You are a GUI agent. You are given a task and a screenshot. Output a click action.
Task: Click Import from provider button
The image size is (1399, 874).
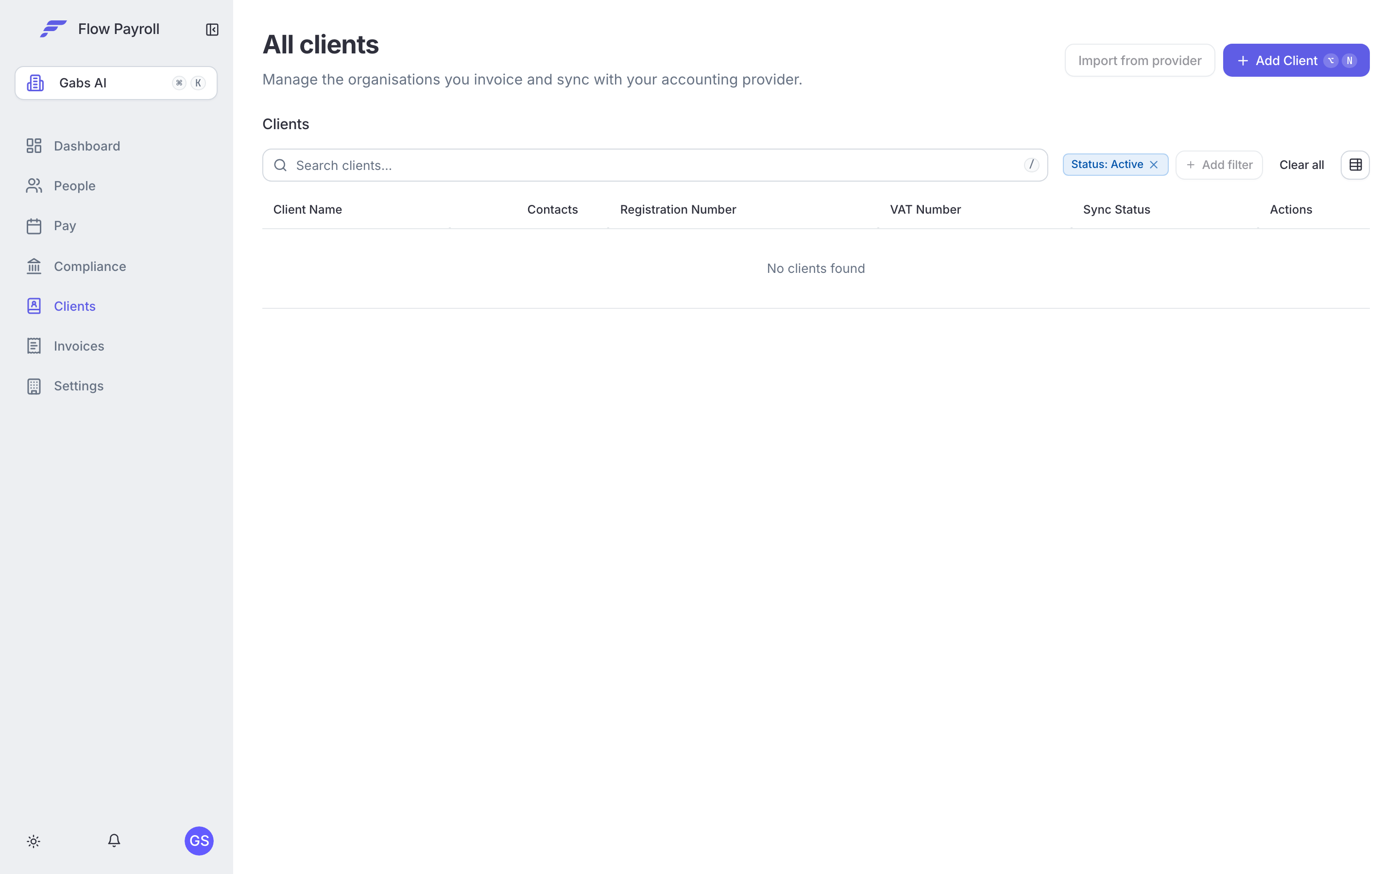pyautogui.click(x=1140, y=60)
